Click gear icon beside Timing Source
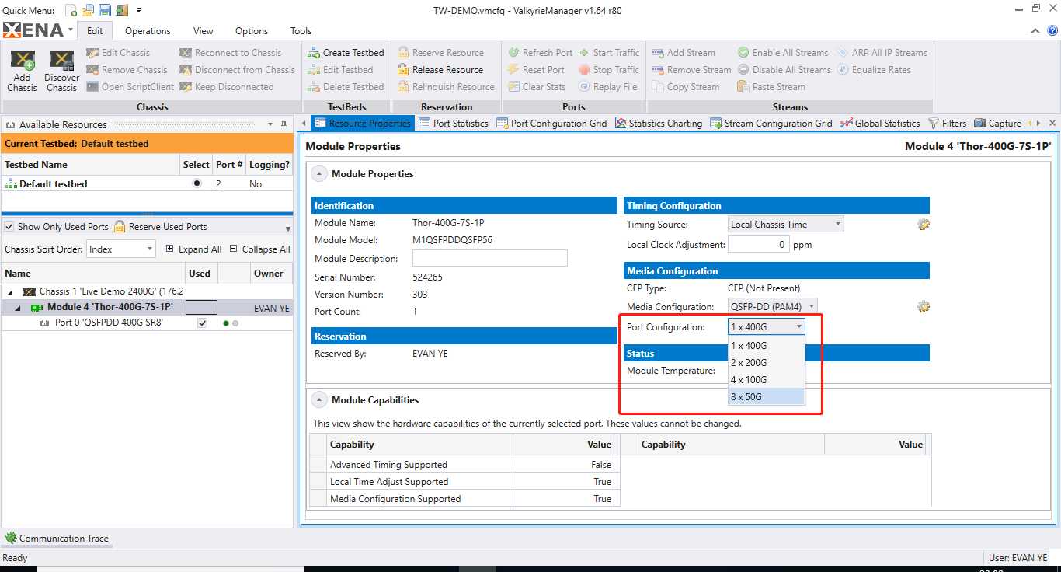The height and width of the screenshot is (572, 1061). [x=924, y=225]
